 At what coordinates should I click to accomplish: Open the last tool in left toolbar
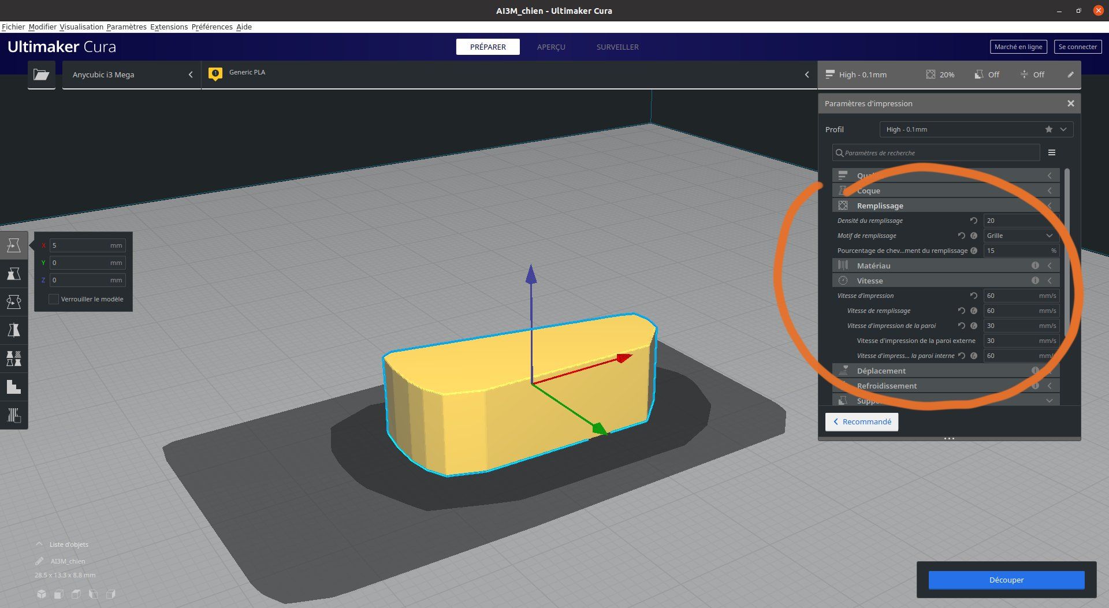(14, 415)
